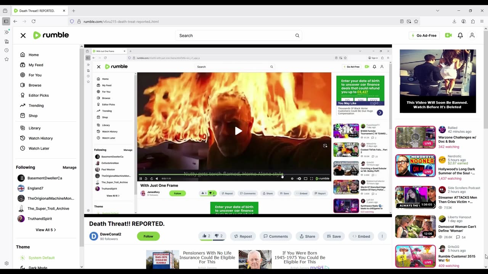This screenshot has width=488, height=274.
Task: Open notifications bell
Action: (x=460, y=35)
